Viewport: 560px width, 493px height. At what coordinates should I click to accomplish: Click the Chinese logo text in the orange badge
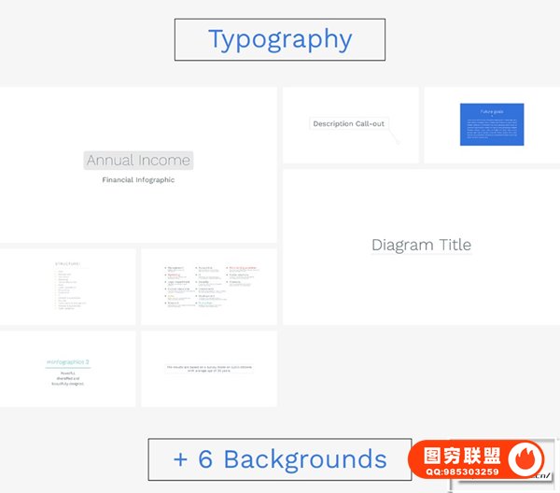click(465, 455)
